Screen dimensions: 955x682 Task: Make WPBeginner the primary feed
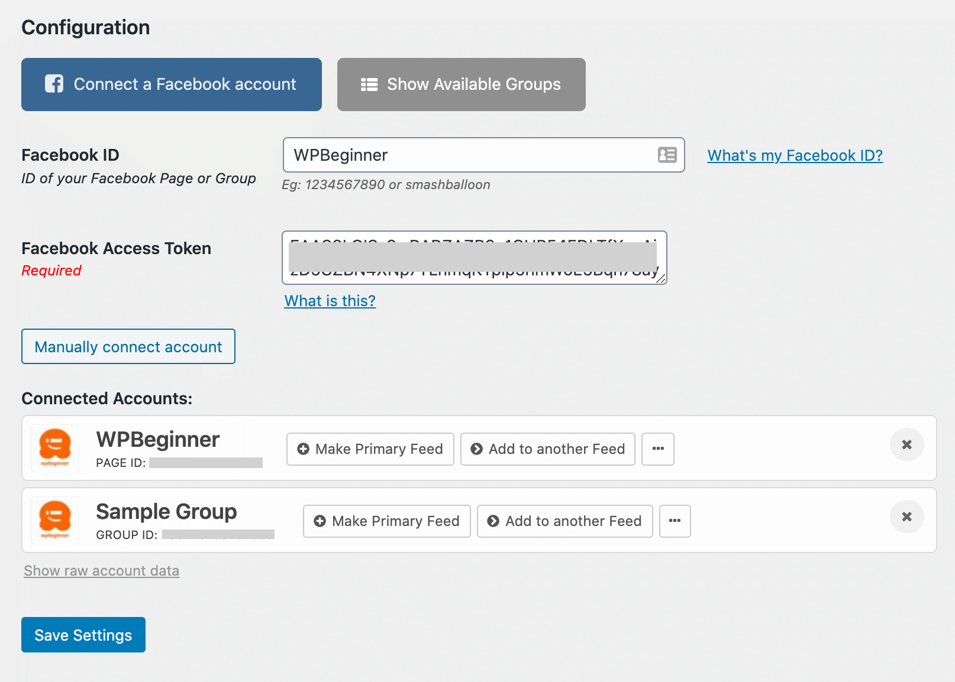tap(370, 449)
